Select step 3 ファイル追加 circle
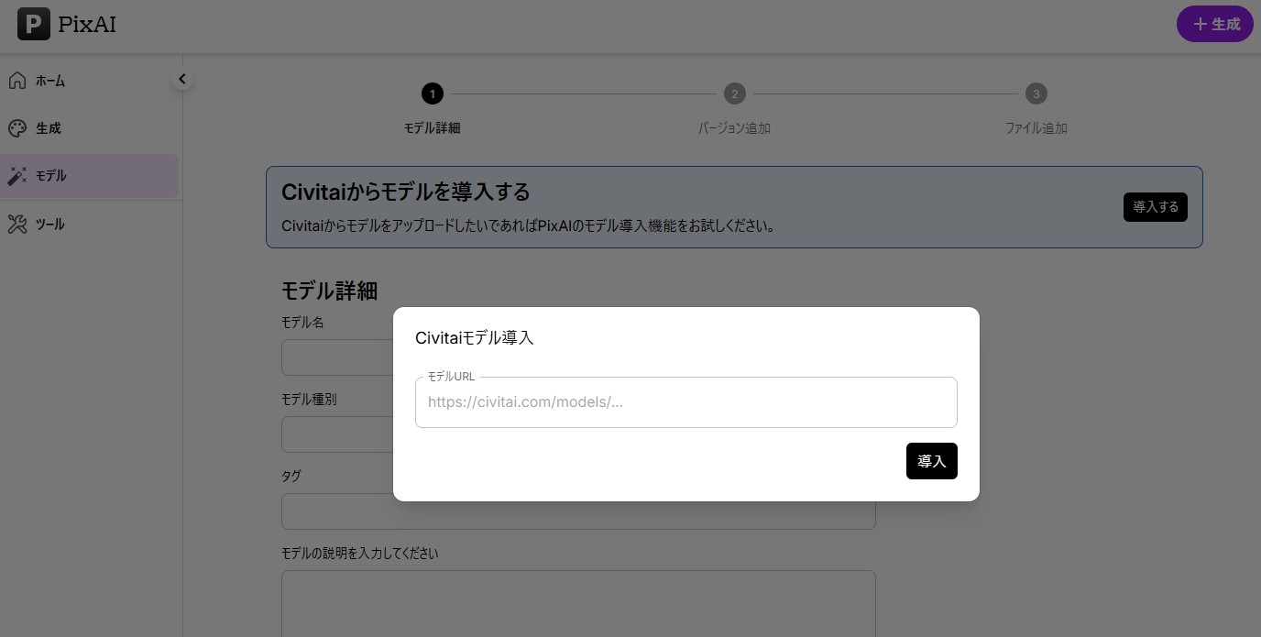The image size is (1261, 637). pos(1036,93)
